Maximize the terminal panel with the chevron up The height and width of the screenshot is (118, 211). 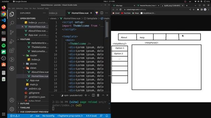coord(103,95)
